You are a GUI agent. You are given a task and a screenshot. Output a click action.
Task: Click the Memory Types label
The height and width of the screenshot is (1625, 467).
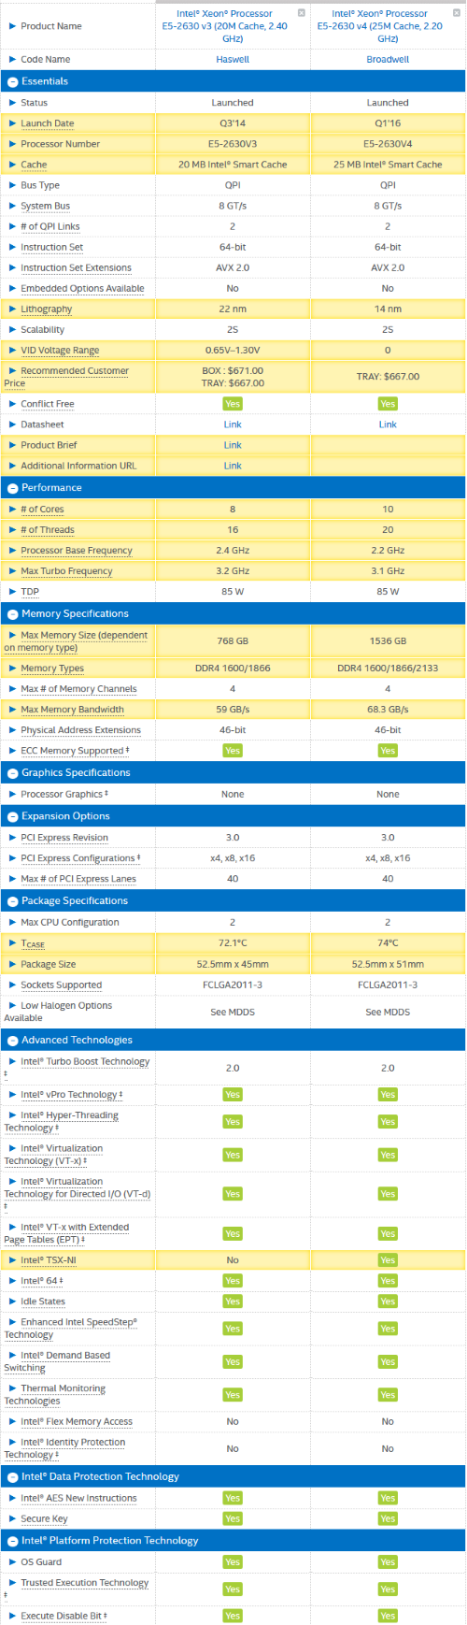click(52, 669)
